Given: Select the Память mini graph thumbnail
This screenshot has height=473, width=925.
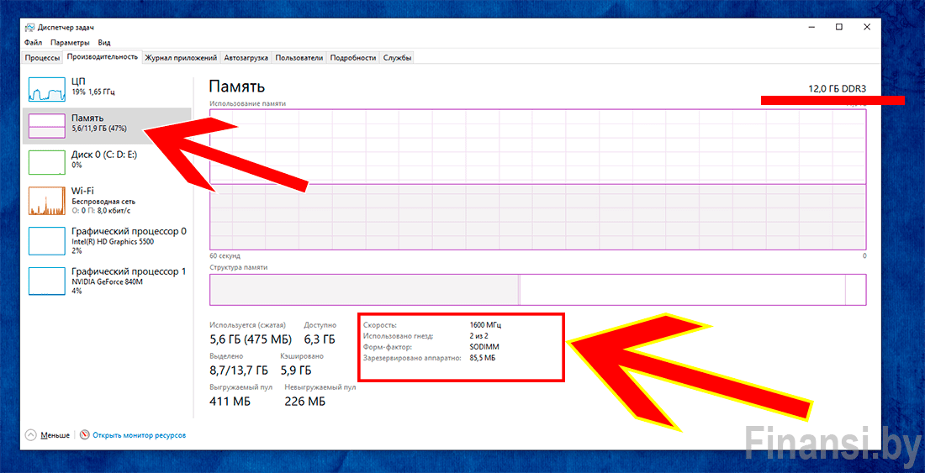Looking at the screenshot, I should pyautogui.click(x=46, y=126).
